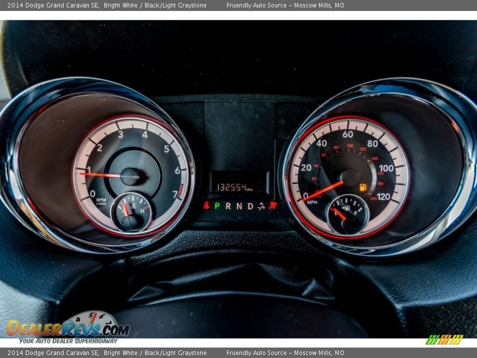Click bottom caption 'Fruendly Auto Source – Moscow Mills, MO'
477x358 pixels.
click(x=285, y=353)
